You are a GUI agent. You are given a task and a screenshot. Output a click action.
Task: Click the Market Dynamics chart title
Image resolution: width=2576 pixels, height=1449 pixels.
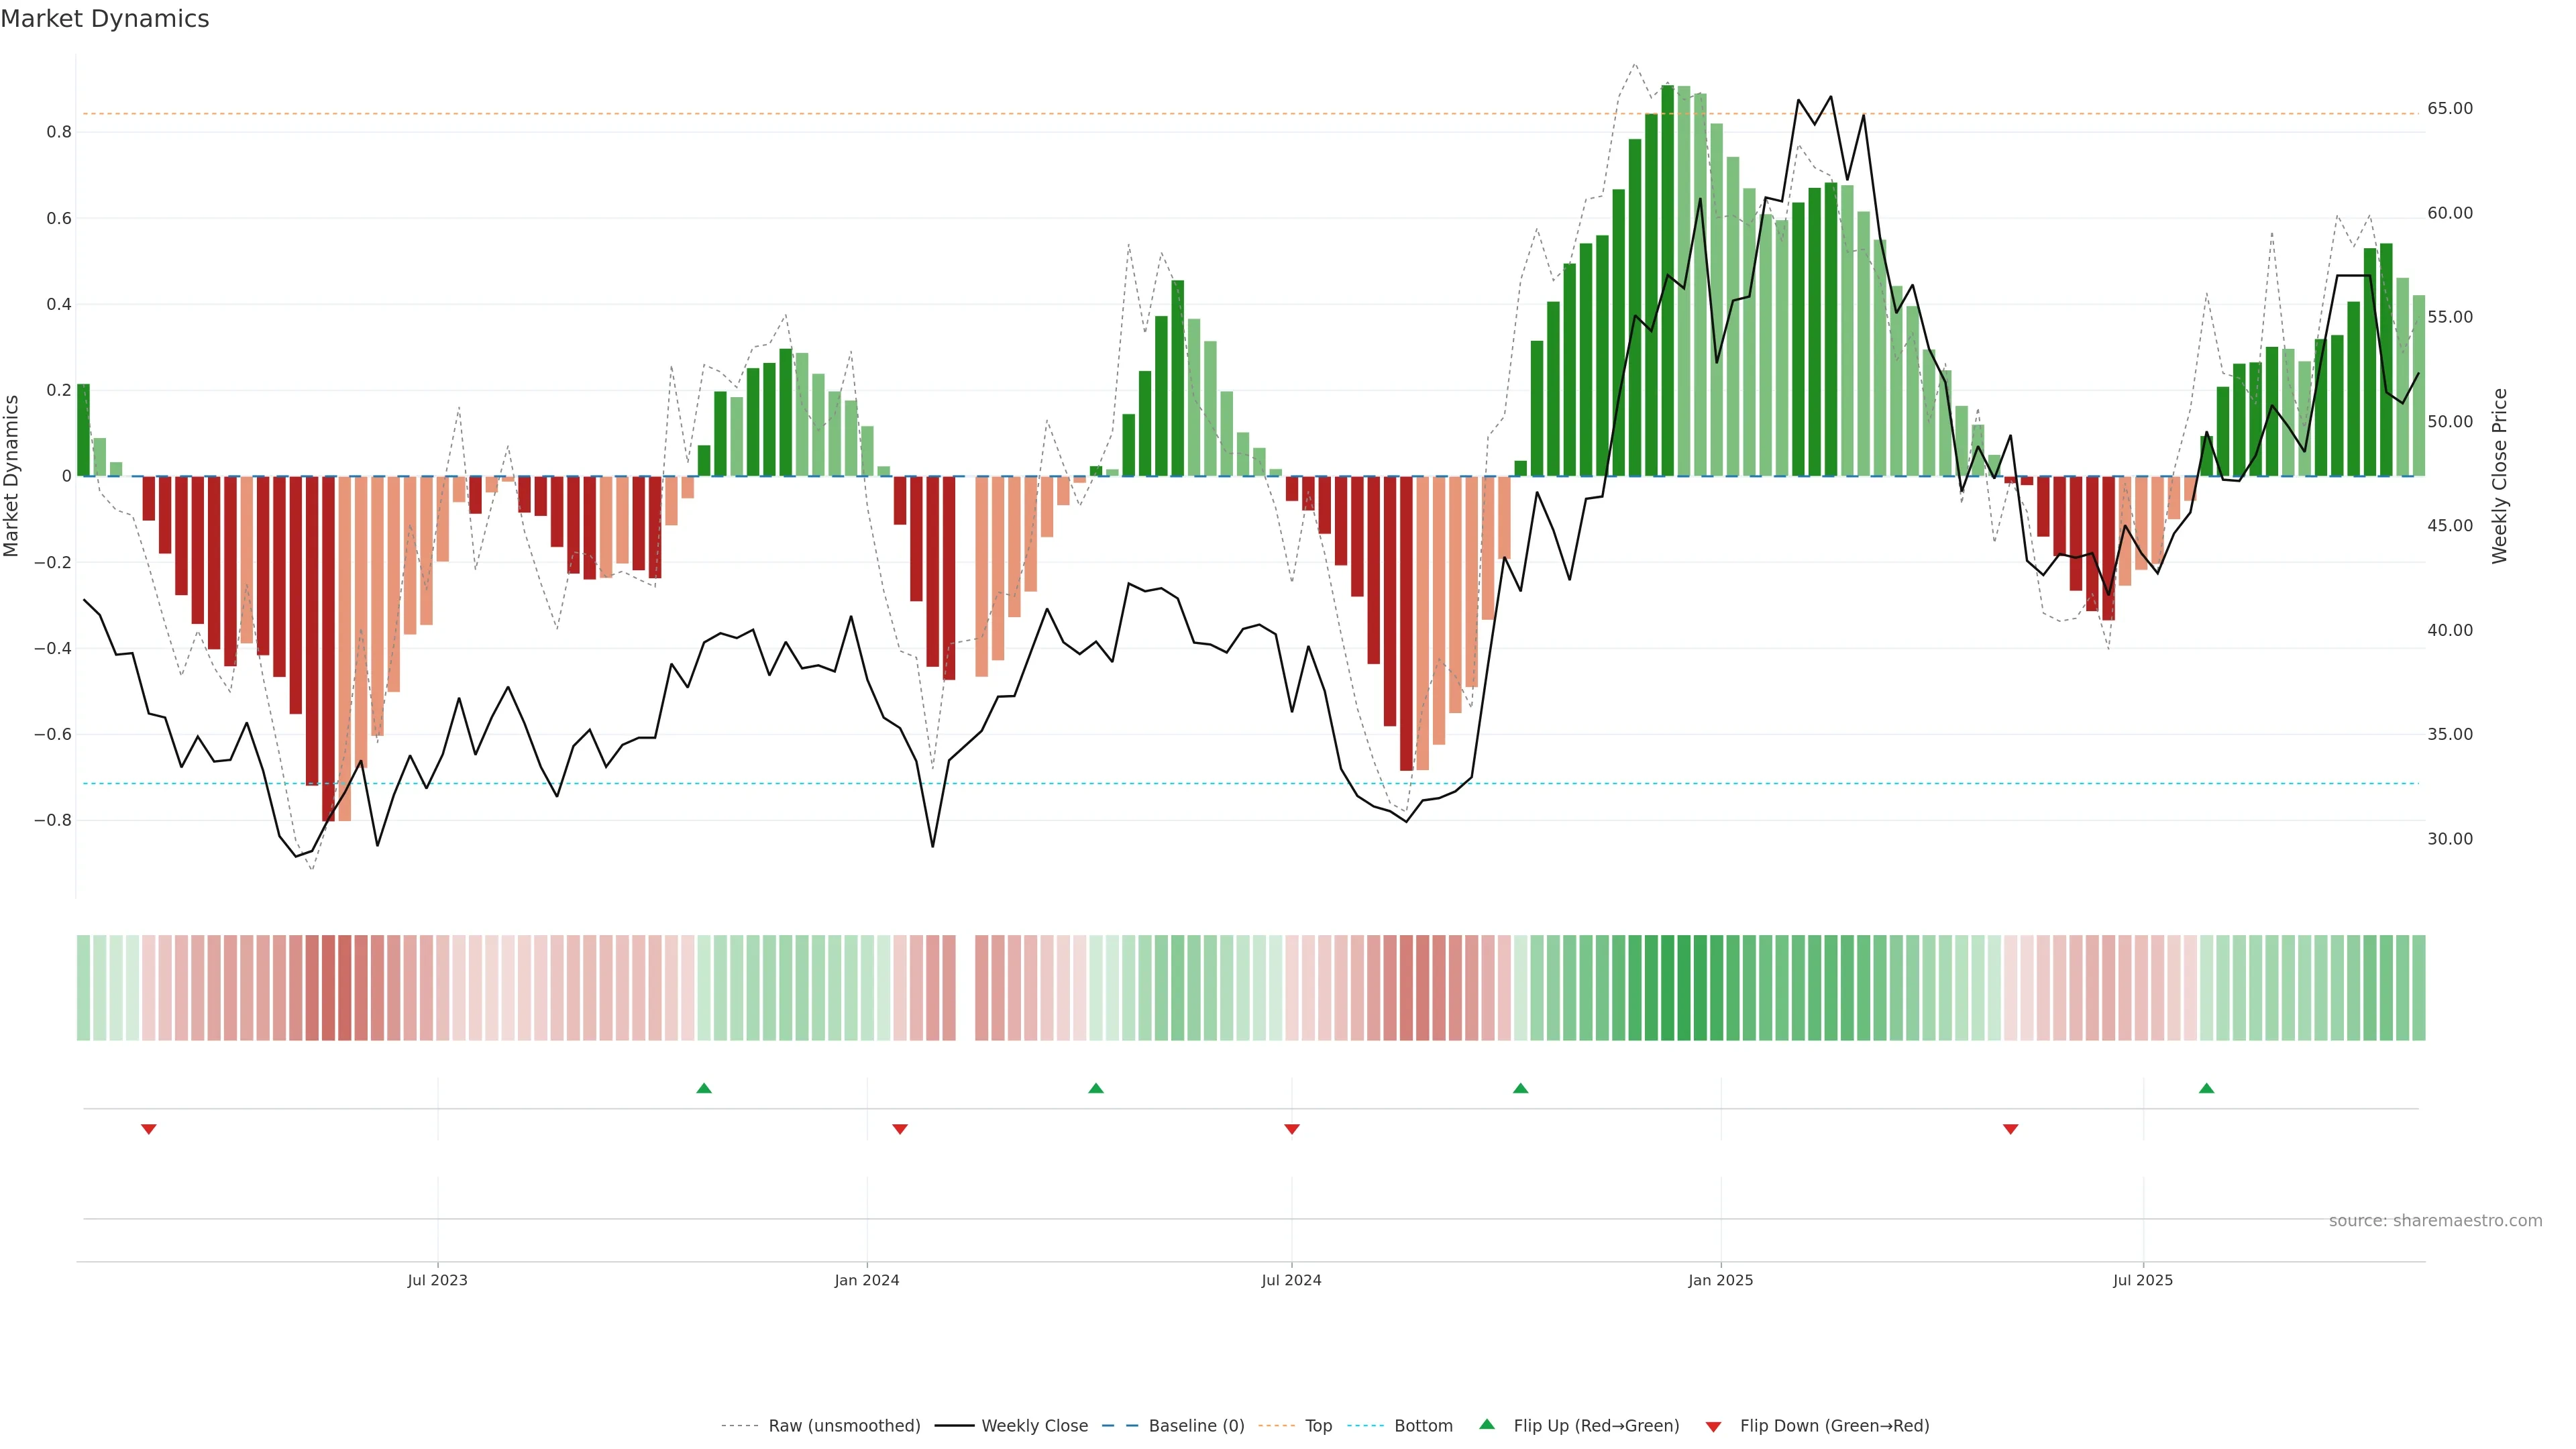[105, 19]
